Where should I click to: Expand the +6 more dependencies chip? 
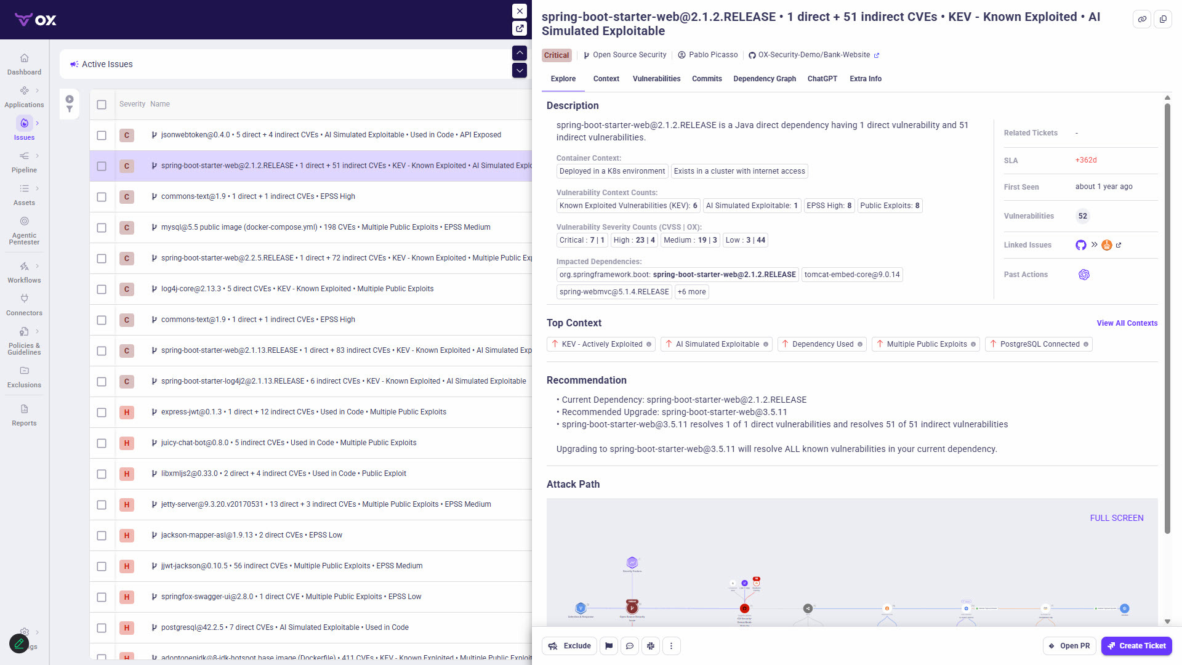[692, 292]
